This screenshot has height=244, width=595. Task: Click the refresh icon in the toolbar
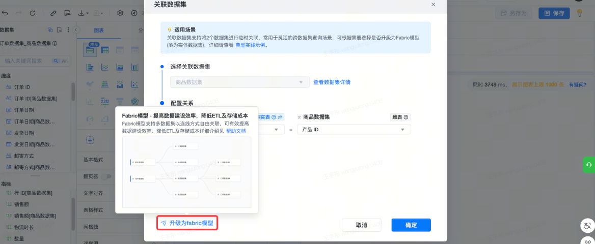(32, 13)
